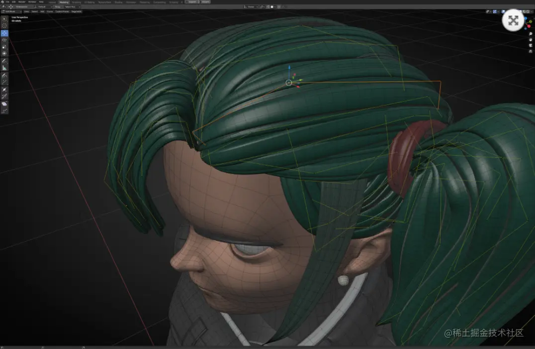
Task: Select the highlighted Move tool
Action: click(x=4, y=33)
